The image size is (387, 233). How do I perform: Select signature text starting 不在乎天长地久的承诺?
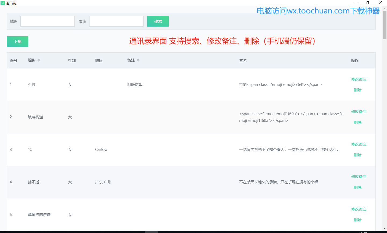[x=279, y=182]
